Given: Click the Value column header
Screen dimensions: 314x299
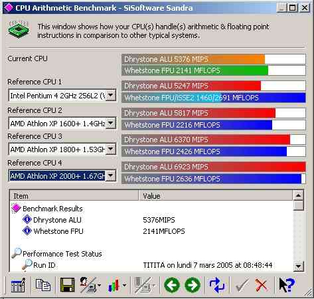Looking at the screenshot, I should click(x=216, y=196).
